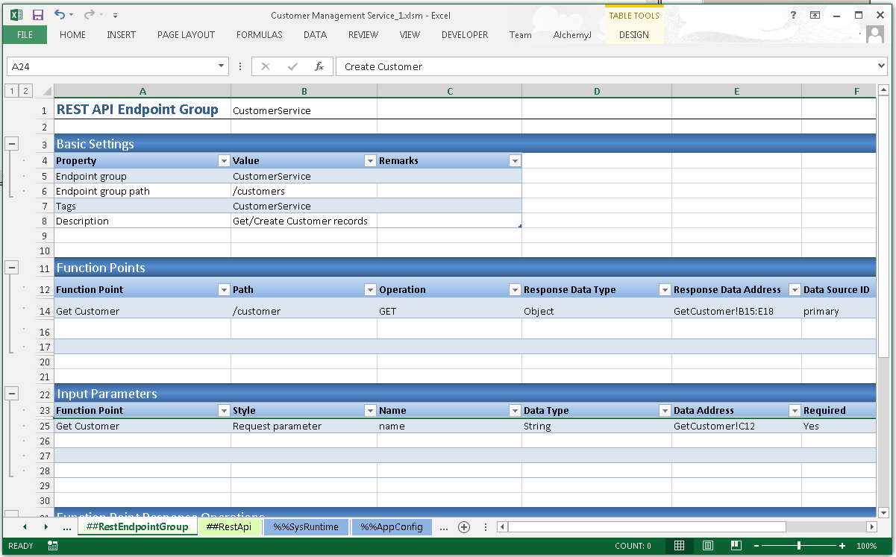Image resolution: width=896 pixels, height=557 pixels.
Task: Click the Normal view icon in status bar
Action: 679,546
